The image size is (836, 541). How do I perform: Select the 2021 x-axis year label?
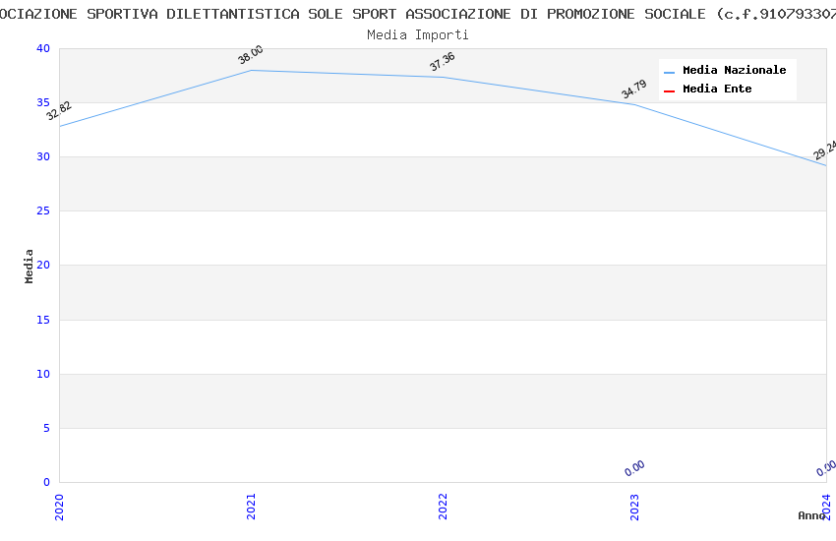tap(251, 506)
